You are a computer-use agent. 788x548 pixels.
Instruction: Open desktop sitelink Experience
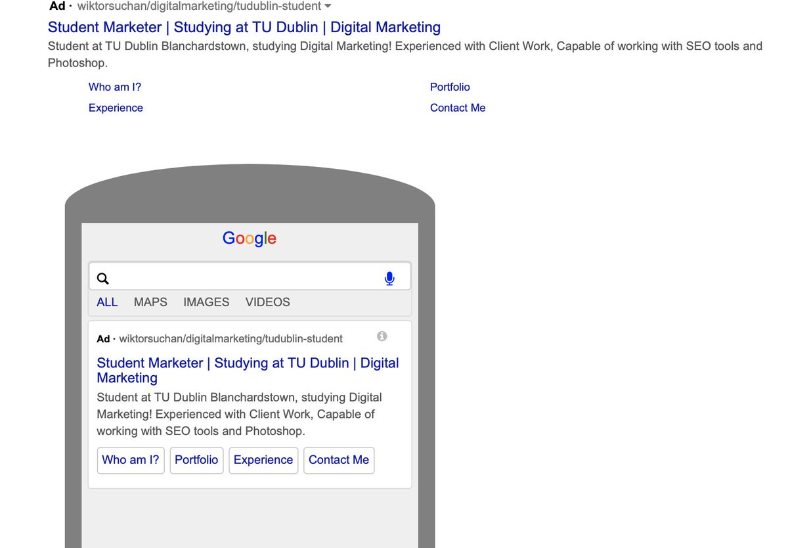(116, 108)
